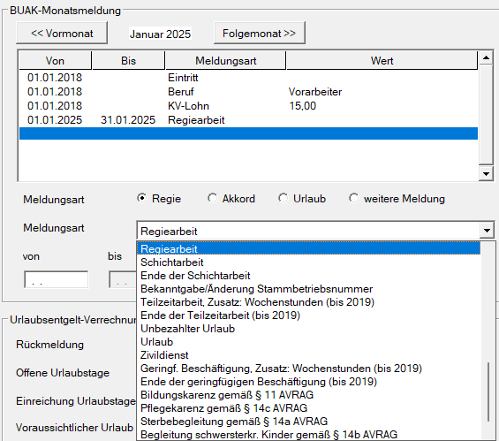The height and width of the screenshot is (441, 499).
Task: Go to previous month with Vormonat button
Action: 62,33
